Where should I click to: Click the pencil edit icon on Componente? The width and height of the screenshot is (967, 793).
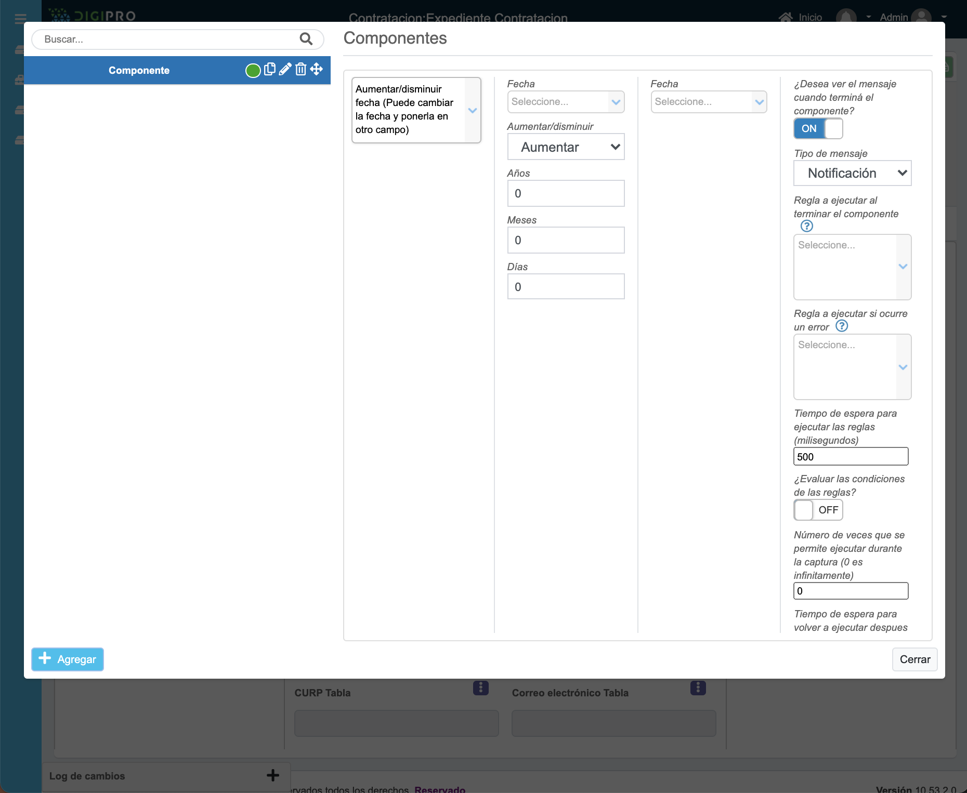click(x=285, y=70)
